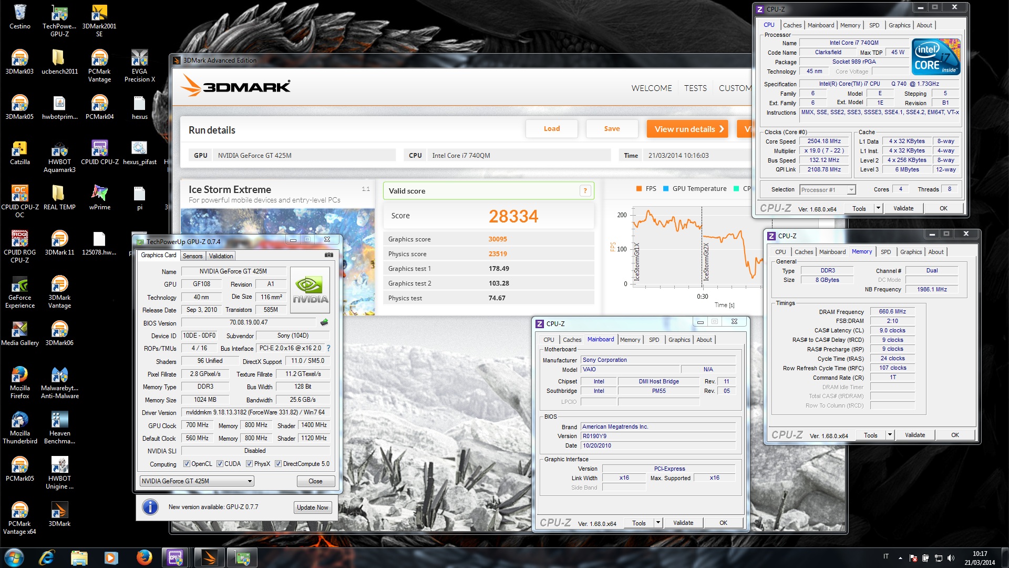Open the Processor #1 selection dropdown

(828, 190)
